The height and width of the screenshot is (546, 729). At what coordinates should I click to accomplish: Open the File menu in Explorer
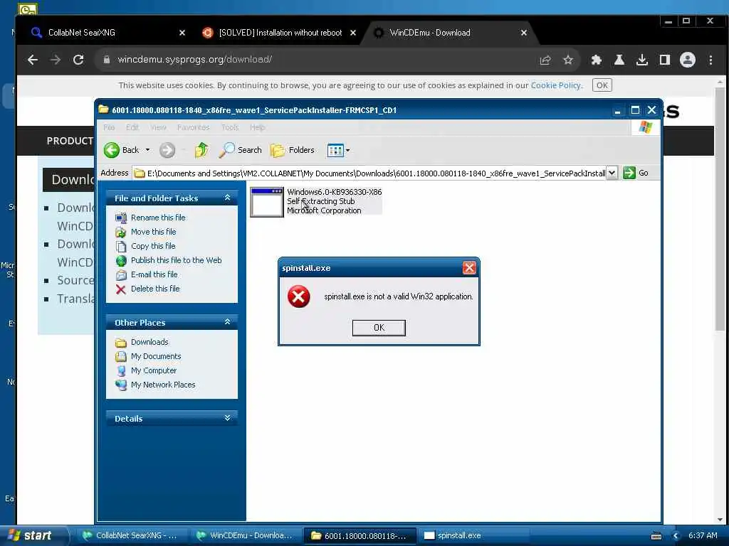tap(109, 127)
